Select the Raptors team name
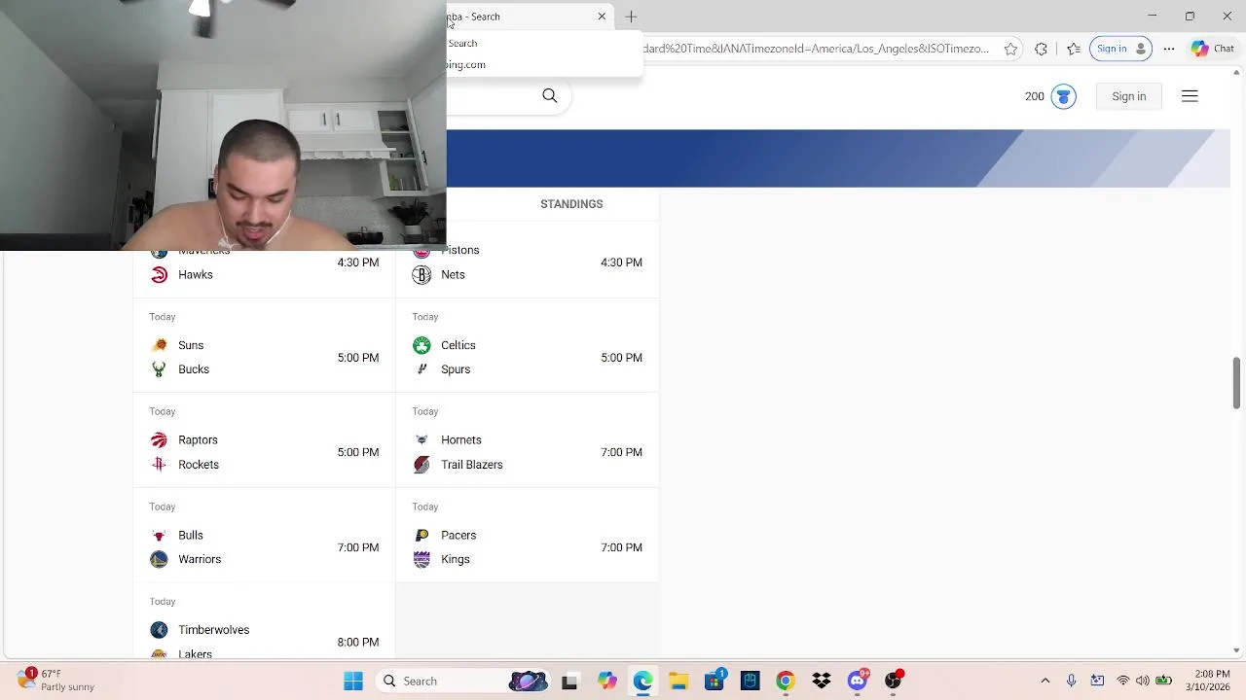Viewport: 1246px width, 700px height. pyautogui.click(x=198, y=440)
